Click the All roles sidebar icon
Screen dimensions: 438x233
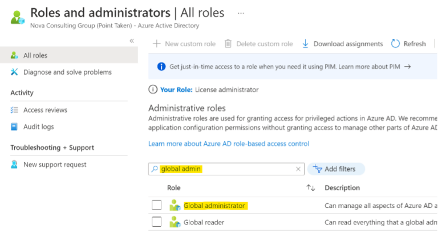coord(14,55)
